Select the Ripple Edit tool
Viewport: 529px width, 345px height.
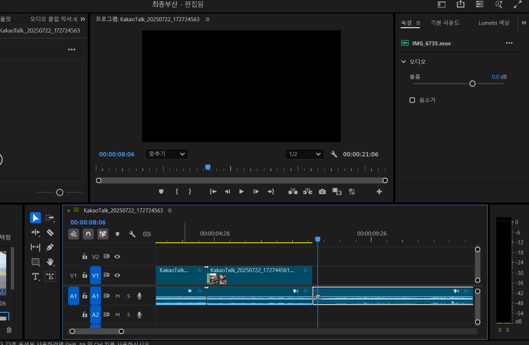pos(36,233)
